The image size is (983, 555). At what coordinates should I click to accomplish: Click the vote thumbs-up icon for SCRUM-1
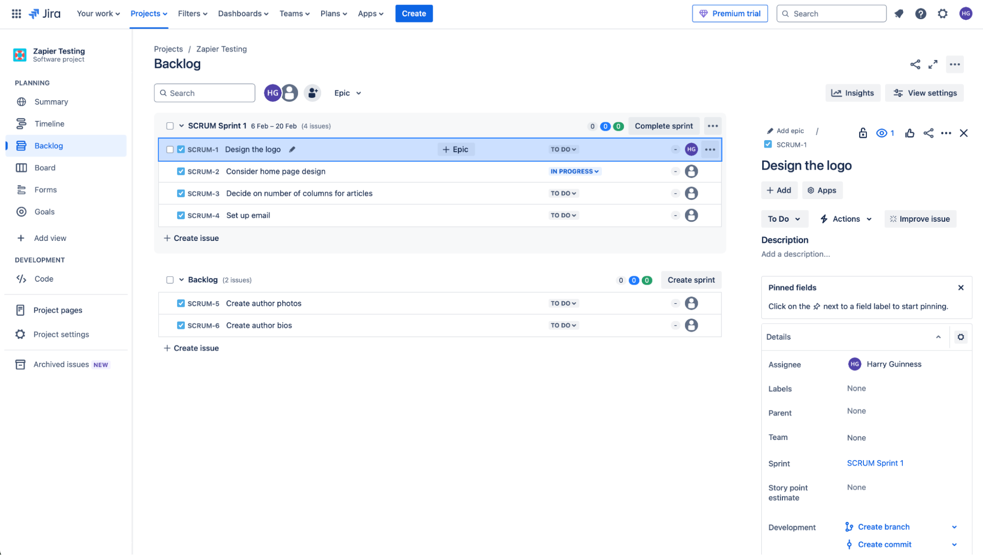pyautogui.click(x=909, y=133)
